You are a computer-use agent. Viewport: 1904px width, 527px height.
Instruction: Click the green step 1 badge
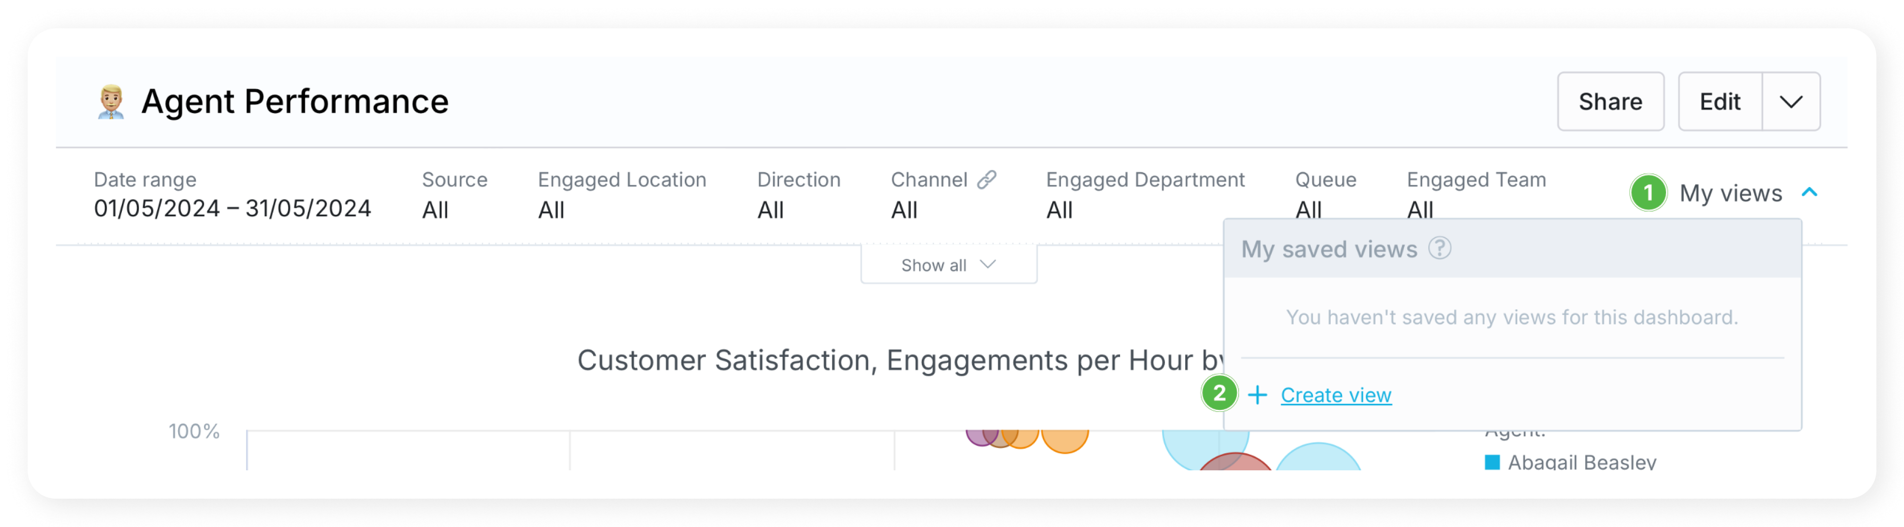pos(1648,193)
